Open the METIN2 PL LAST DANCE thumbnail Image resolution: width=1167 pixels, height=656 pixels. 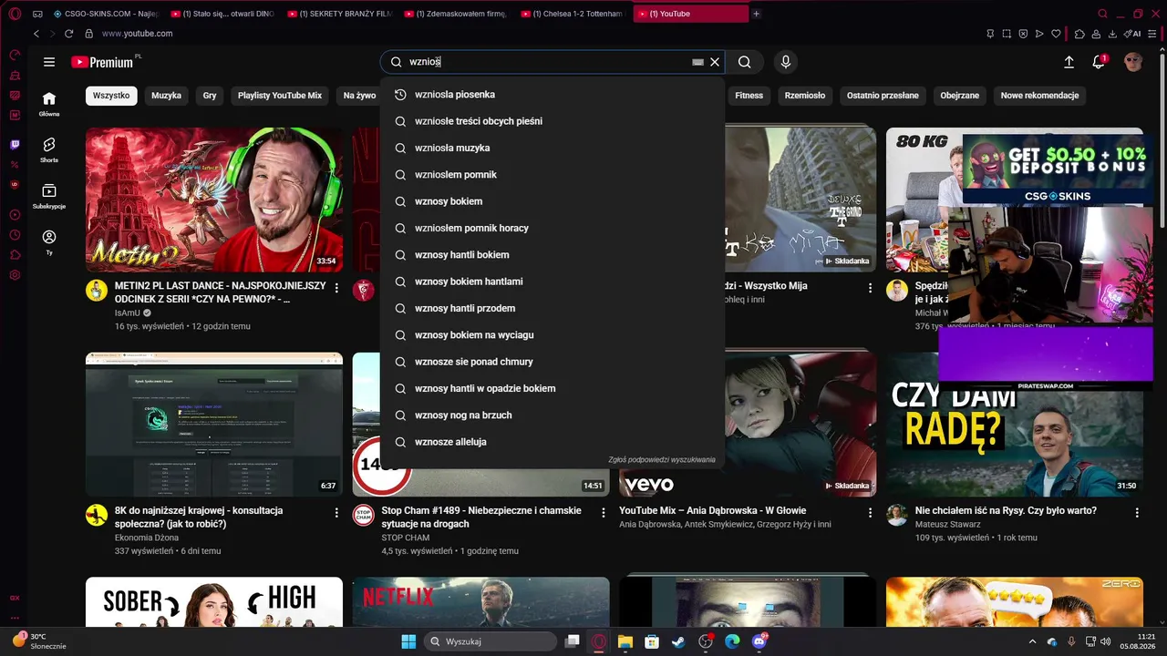point(214,200)
